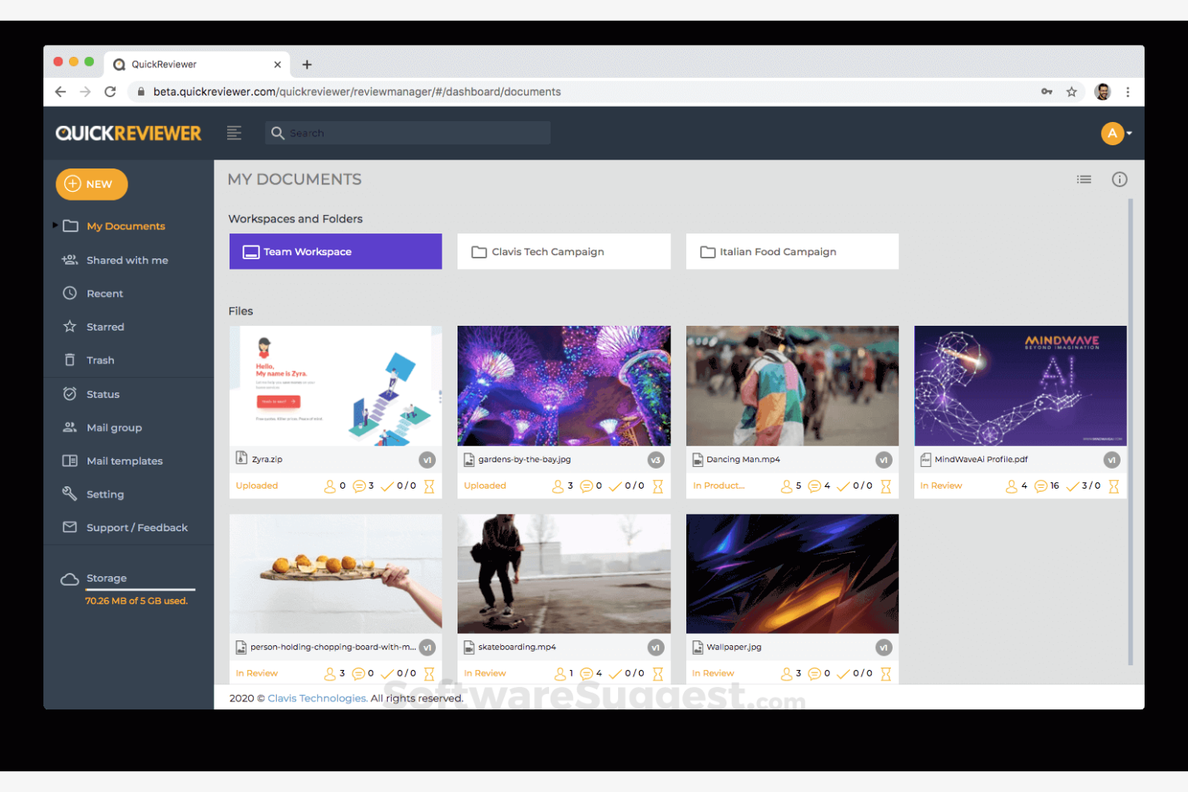The width and height of the screenshot is (1188, 792).
Task: Click the approval checkmark on gardens-by-the-bay.jpg
Action: tap(616, 485)
